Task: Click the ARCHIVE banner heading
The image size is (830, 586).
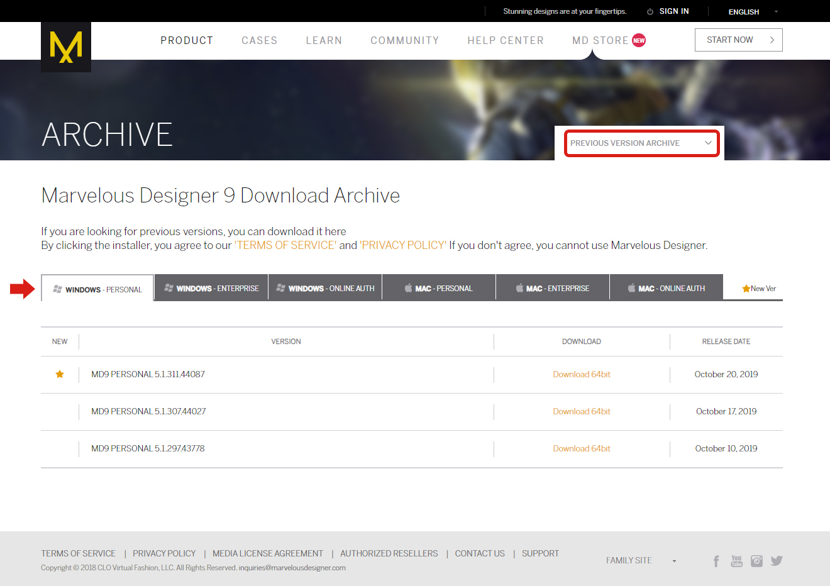Action: click(107, 135)
